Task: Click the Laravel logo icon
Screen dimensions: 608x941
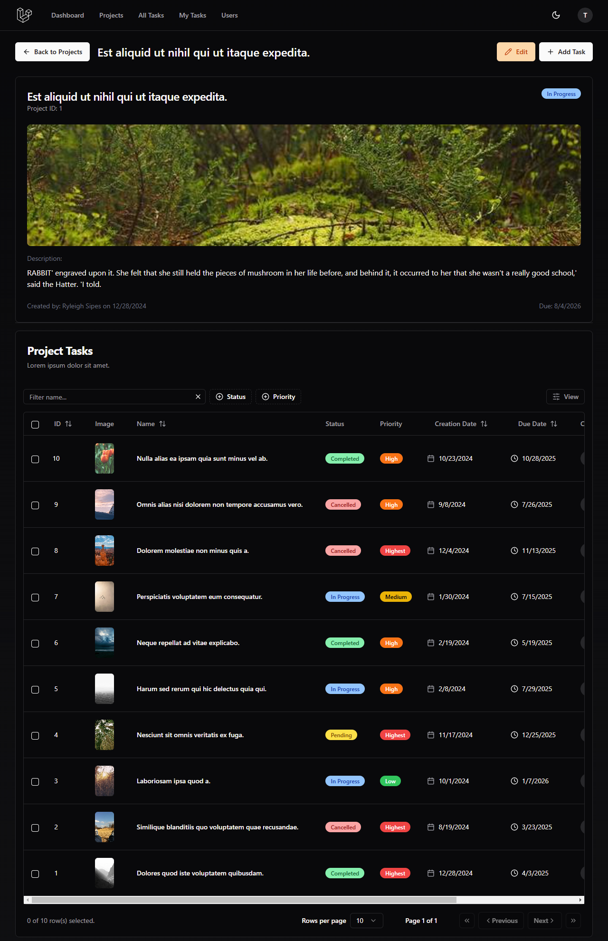Action: pyautogui.click(x=24, y=15)
